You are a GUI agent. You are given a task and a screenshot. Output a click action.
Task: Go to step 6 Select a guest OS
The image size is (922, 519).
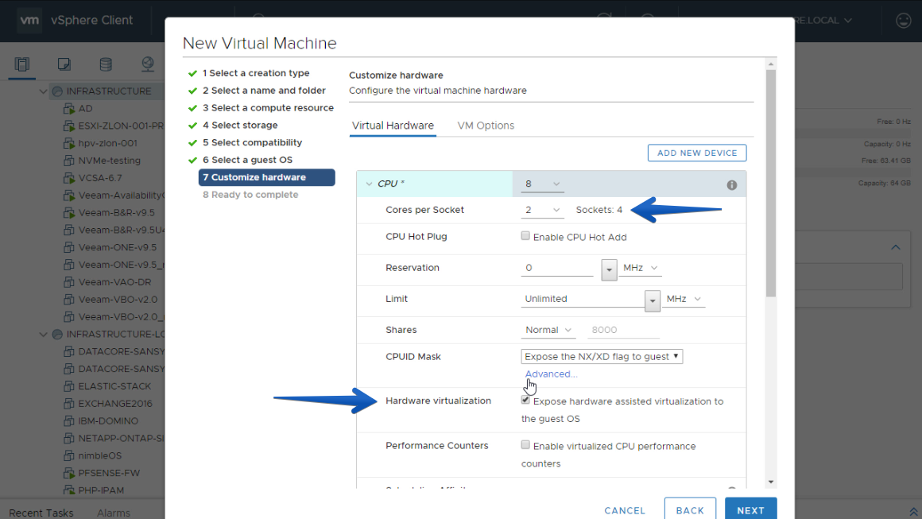(247, 160)
